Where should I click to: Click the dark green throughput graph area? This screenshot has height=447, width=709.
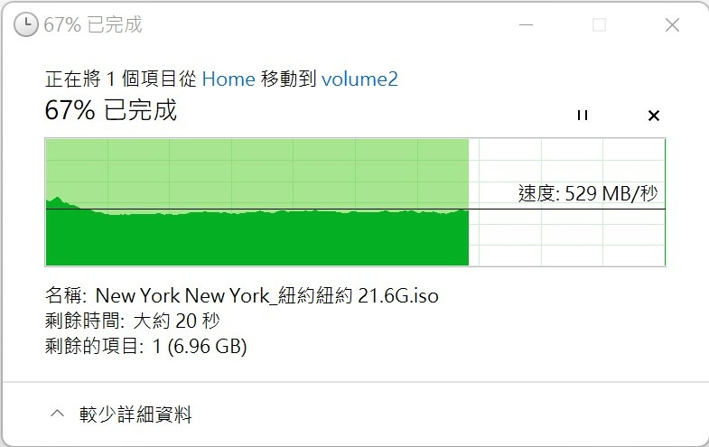[x=257, y=238]
